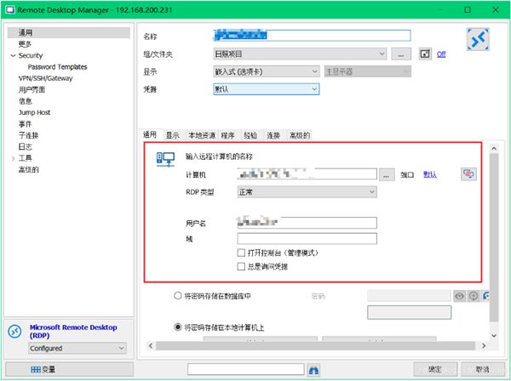
Task: Select 将密码存储在本地计算机上 radio option
Action: point(178,327)
